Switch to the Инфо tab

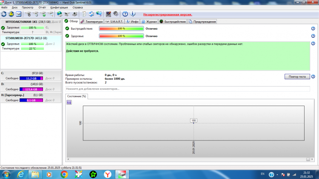(132, 22)
